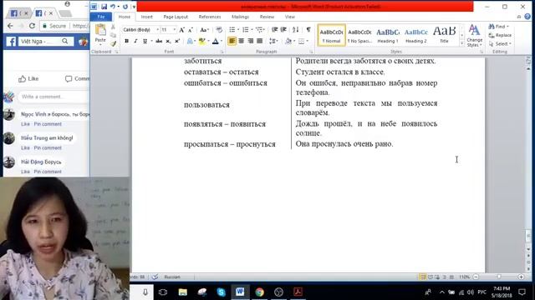This screenshot has height=300, width=535.
Task: Switch to the Insert tab
Action: coord(147,17)
